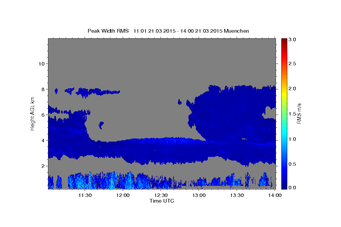Screen dimensions: 341x227
Task: Click the 12:00 time tick label
Action: click(123, 196)
